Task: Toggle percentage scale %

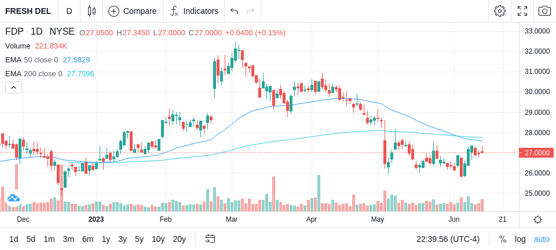Action: (503, 240)
